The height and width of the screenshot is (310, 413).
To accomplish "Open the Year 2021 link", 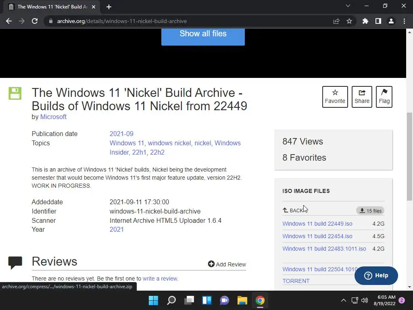I will pos(117,229).
